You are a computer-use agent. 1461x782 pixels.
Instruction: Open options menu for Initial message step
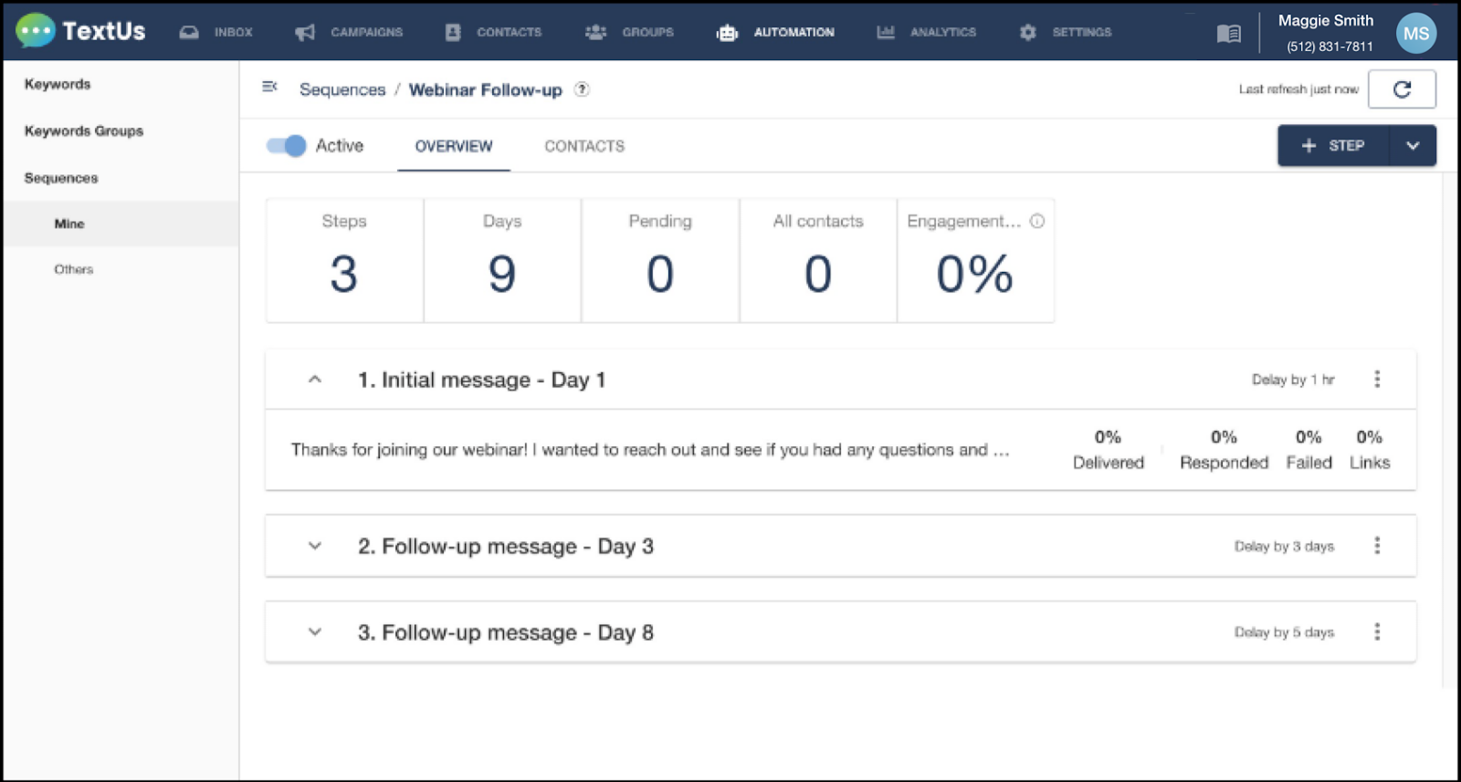pos(1377,379)
